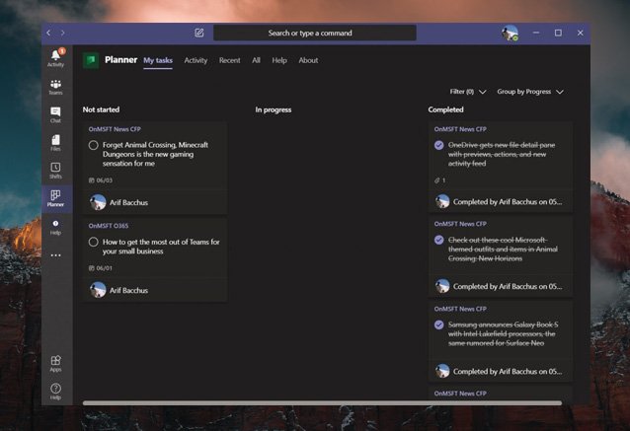630x431 pixels.
Task: Click the new chat compose icon
Action: click(x=199, y=33)
